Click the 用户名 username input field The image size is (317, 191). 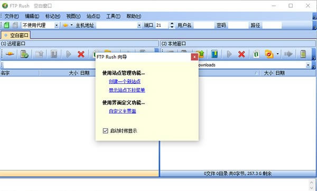203,25
